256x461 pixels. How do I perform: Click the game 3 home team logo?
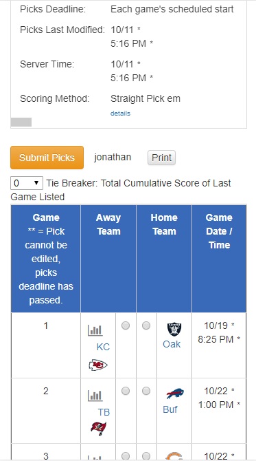pyautogui.click(x=174, y=457)
